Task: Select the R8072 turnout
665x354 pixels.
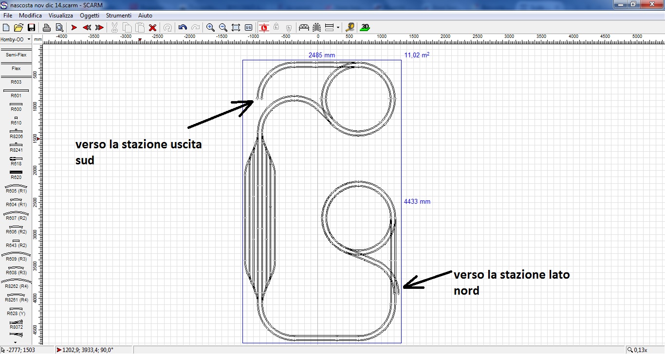Action: (x=16, y=325)
